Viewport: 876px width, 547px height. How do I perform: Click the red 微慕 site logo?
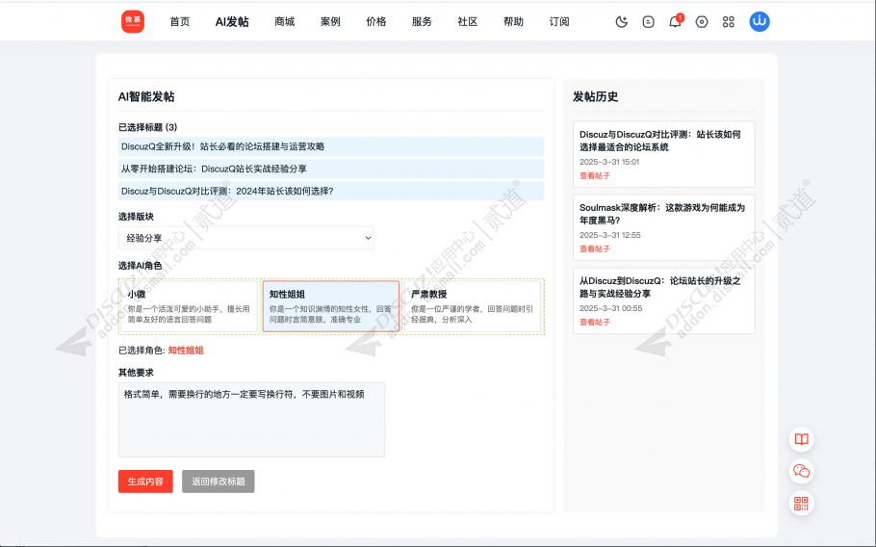click(x=133, y=22)
